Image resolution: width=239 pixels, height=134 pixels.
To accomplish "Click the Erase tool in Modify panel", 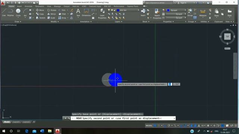I will coord(72,10).
